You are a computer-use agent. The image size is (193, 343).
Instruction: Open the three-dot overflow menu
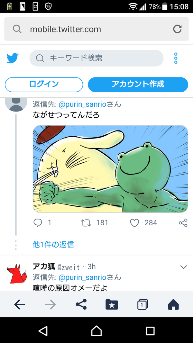point(176,58)
